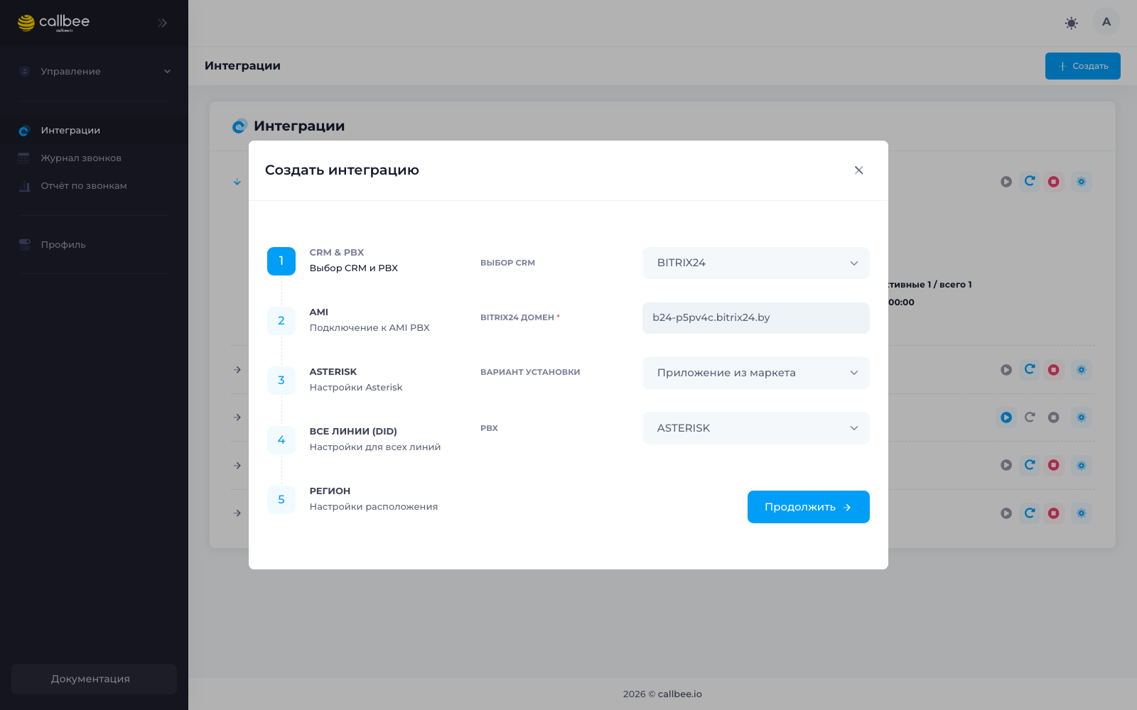Restart the last integration row

pos(1030,513)
